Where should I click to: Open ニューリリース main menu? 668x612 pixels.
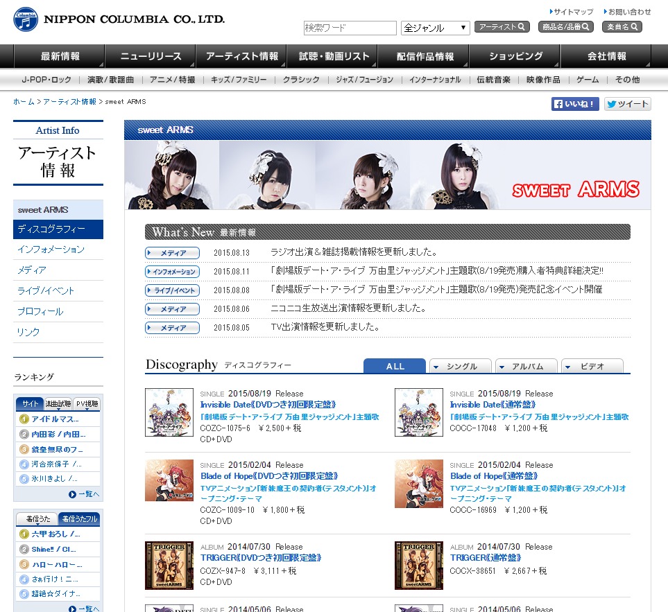point(151,56)
